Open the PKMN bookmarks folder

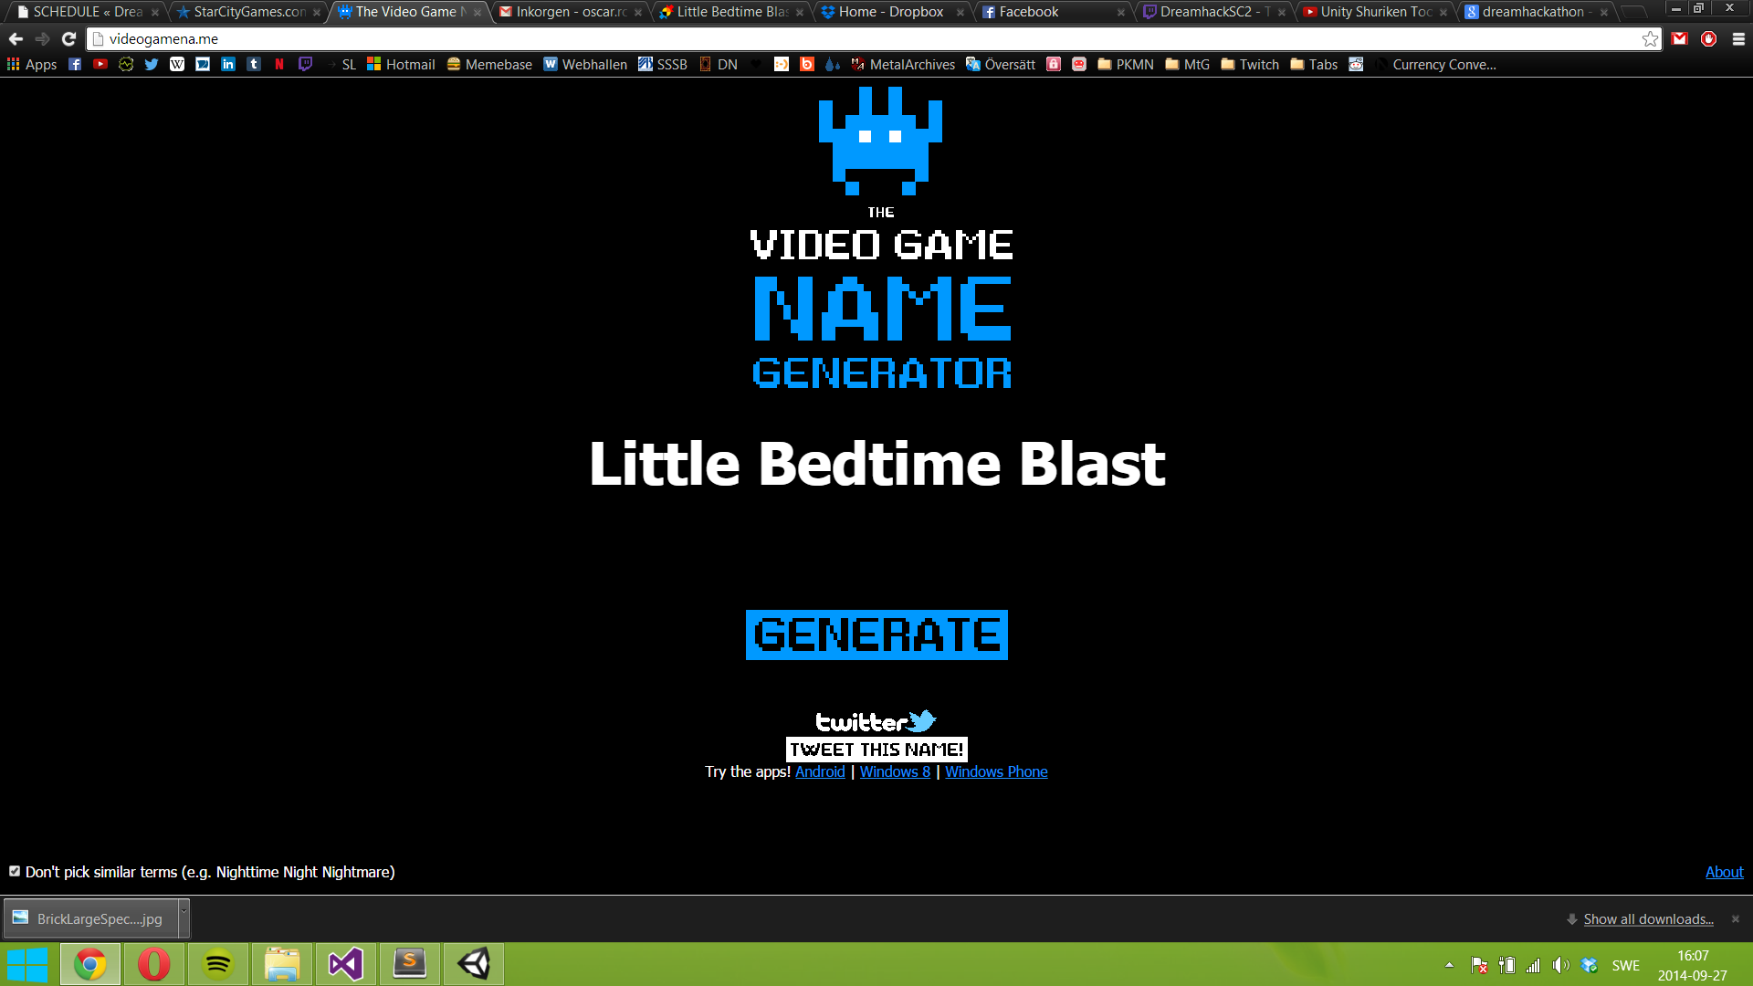click(1125, 64)
